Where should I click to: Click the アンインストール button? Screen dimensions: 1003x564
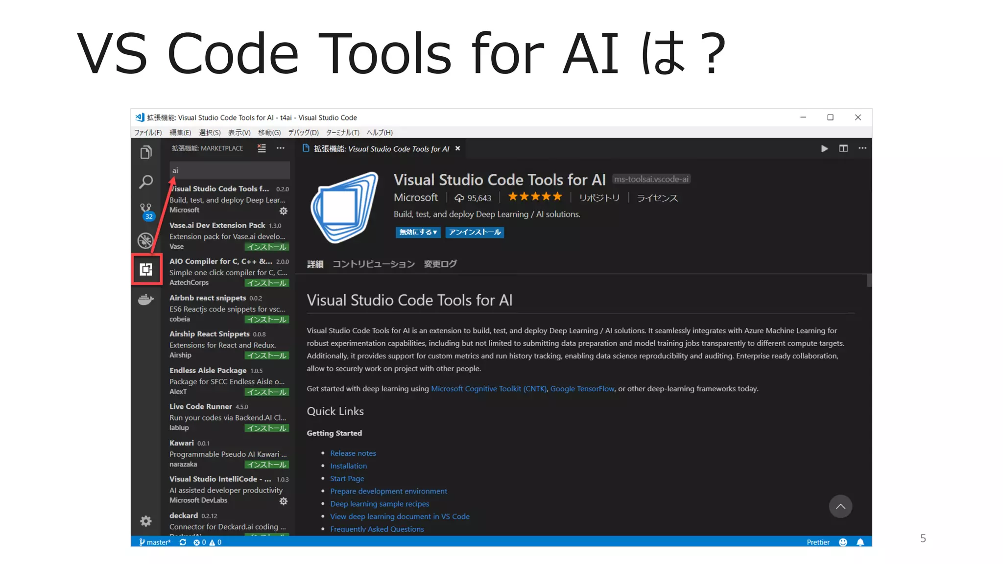coord(475,232)
